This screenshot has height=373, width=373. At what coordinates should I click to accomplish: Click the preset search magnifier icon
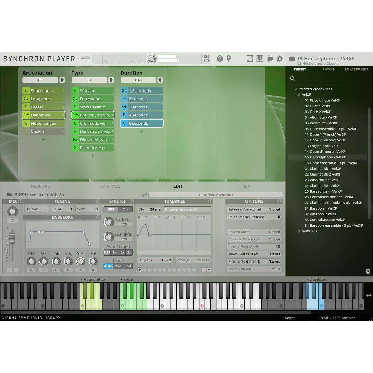[x=292, y=78]
